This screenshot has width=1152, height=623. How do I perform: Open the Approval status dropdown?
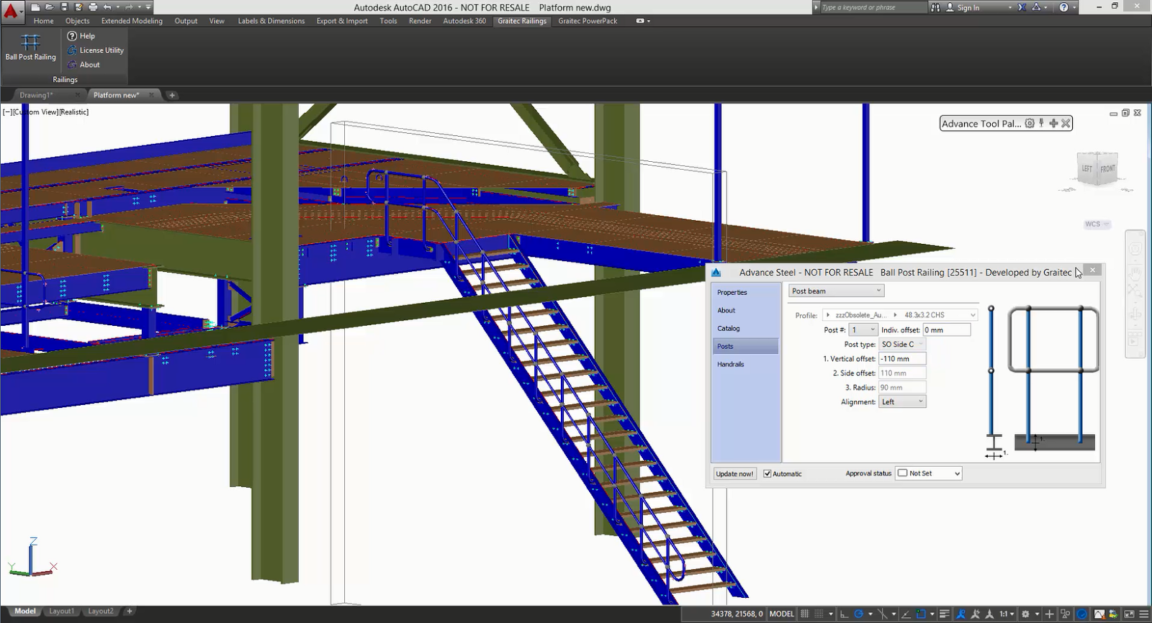(928, 473)
